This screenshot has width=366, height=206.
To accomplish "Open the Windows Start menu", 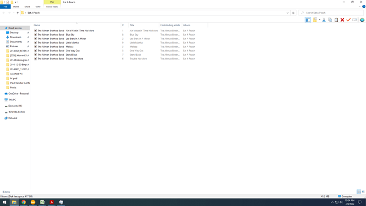I will click(x=4, y=202).
